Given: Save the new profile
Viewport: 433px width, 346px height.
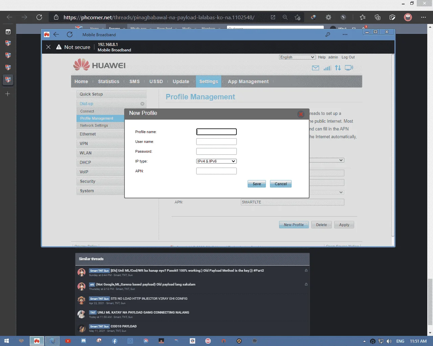Looking at the screenshot, I should tap(257, 184).
